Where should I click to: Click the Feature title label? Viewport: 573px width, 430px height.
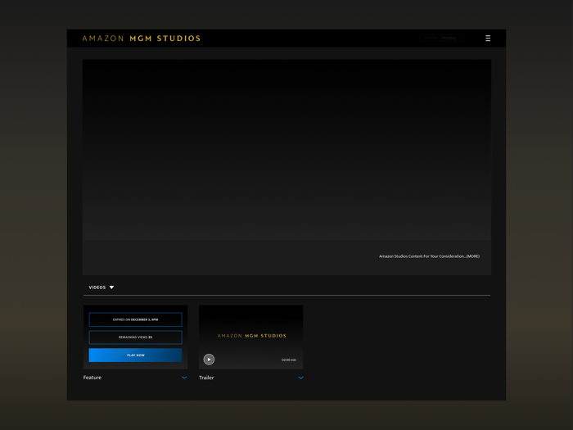(92, 378)
